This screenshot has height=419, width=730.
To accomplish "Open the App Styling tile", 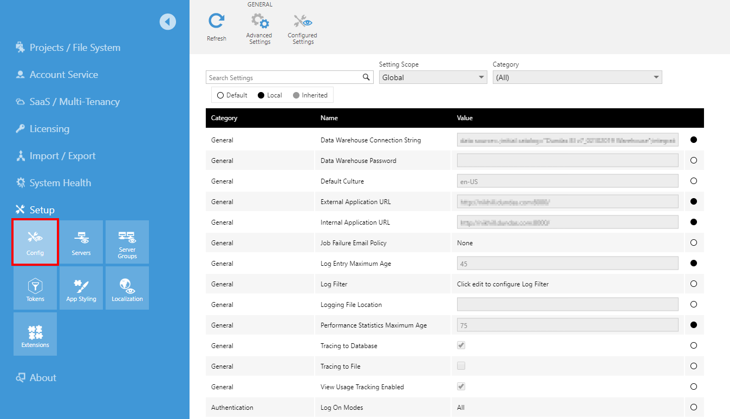I will pos(81,288).
